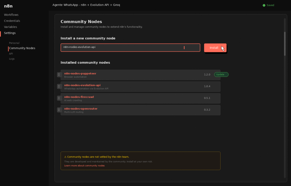Image resolution: width=291 pixels, height=186 pixels.
Task: Open the Logs settings sub-item
Action: click(12, 59)
